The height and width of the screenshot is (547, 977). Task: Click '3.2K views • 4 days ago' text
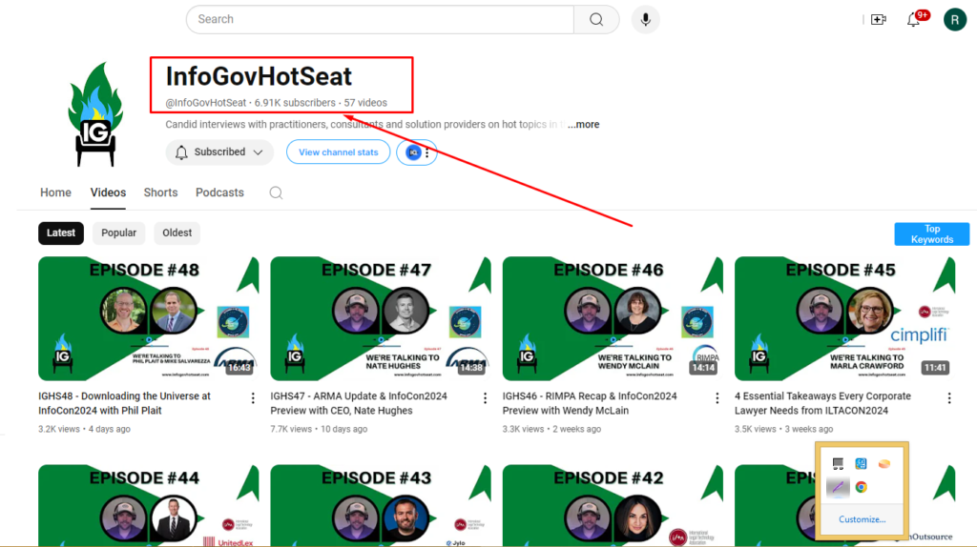(x=84, y=429)
